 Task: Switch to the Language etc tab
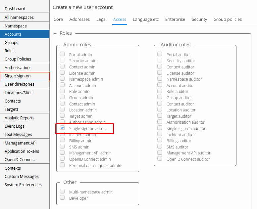click(x=146, y=20)
